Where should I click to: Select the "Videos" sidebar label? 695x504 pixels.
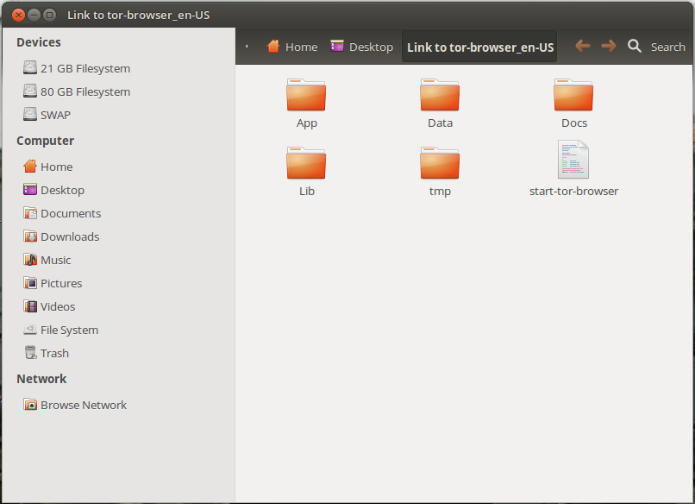(x=58, y=306)
